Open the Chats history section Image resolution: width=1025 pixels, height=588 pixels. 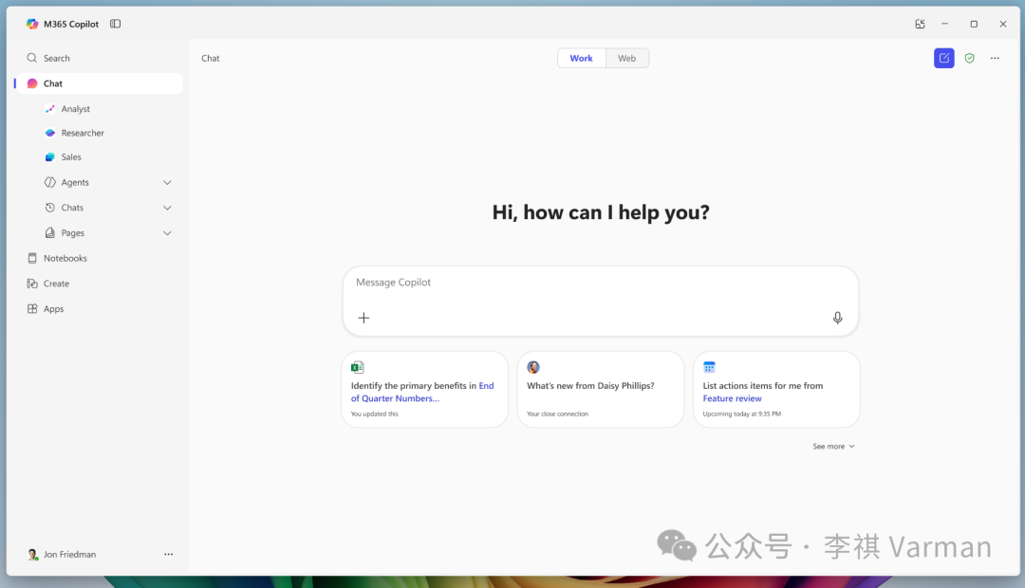pyautogui.click(x=72, y=208)
